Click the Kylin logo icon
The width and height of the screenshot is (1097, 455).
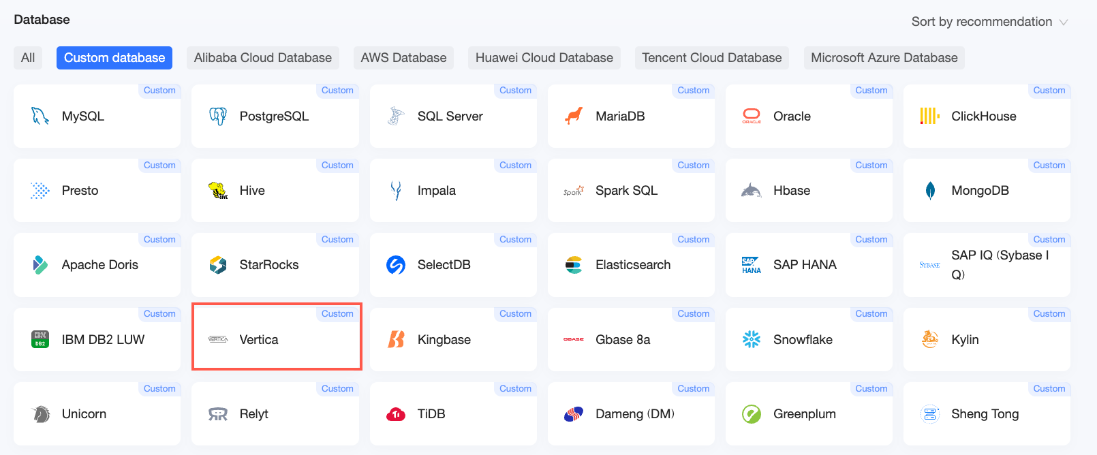tap(930, 339)
